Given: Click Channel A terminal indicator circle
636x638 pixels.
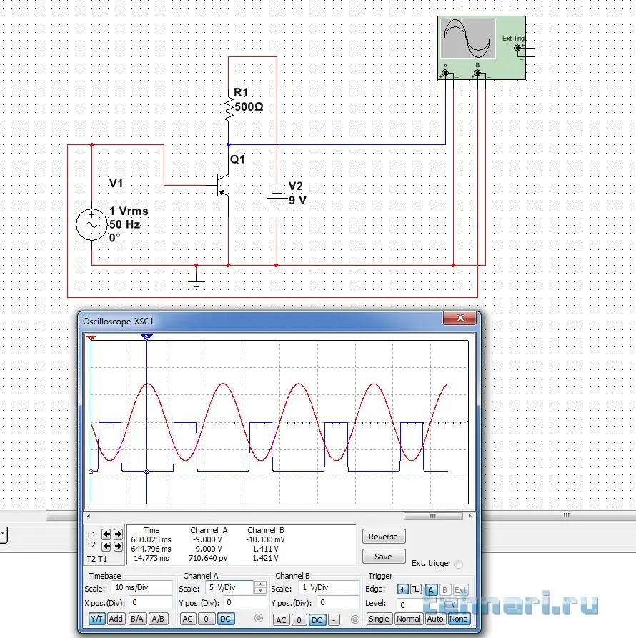Looking at the screenshot, I should 259,618.
